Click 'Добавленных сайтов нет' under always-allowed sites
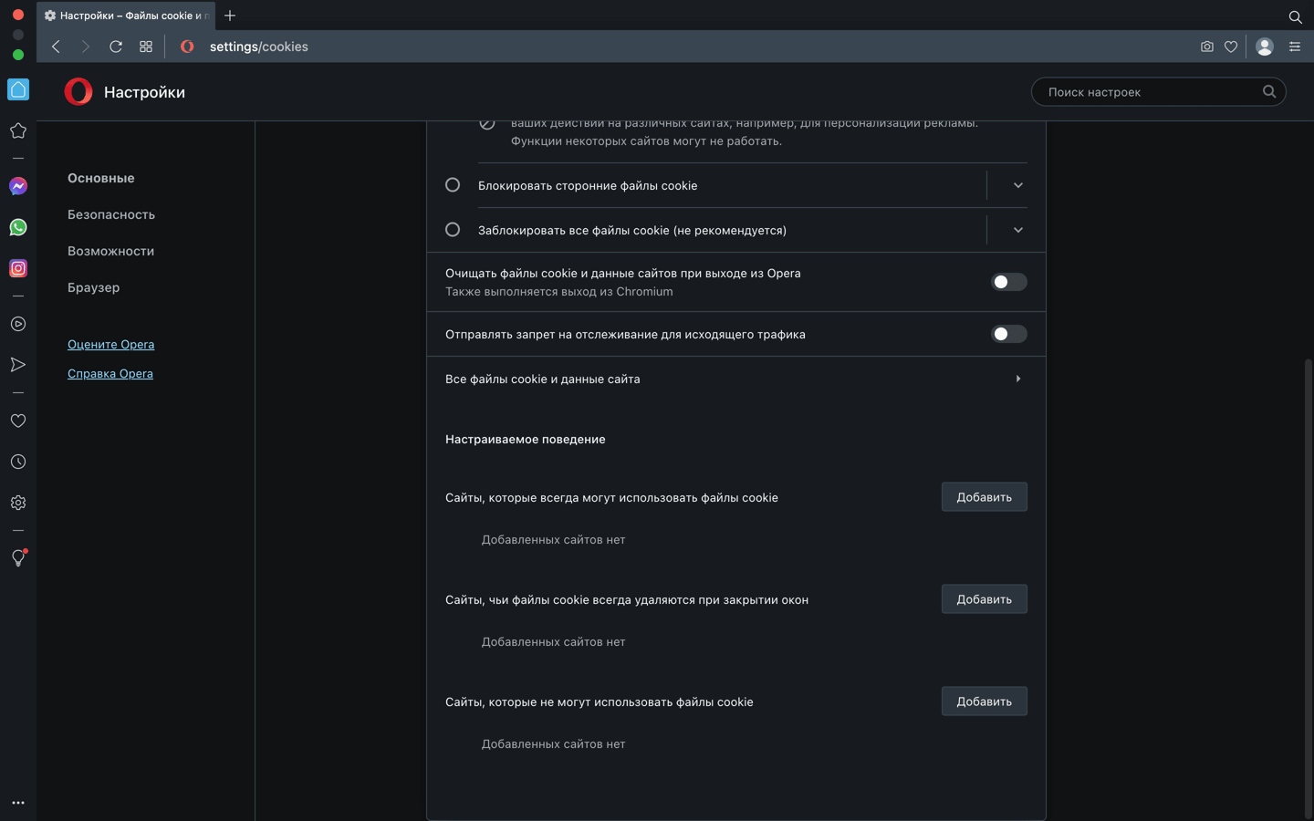Screen dimensions: 1314x821 (x=554, y=539)
